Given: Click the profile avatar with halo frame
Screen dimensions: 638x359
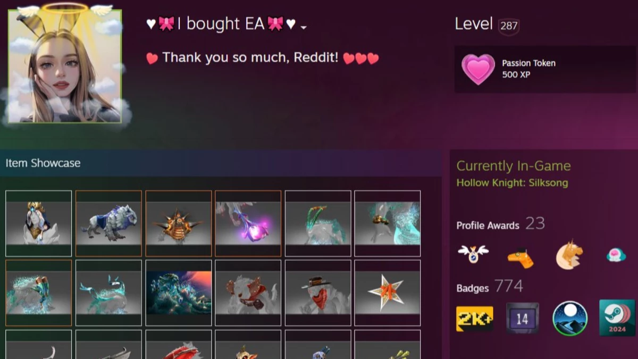Looking at the screenshot, I should tap(65, 66).
